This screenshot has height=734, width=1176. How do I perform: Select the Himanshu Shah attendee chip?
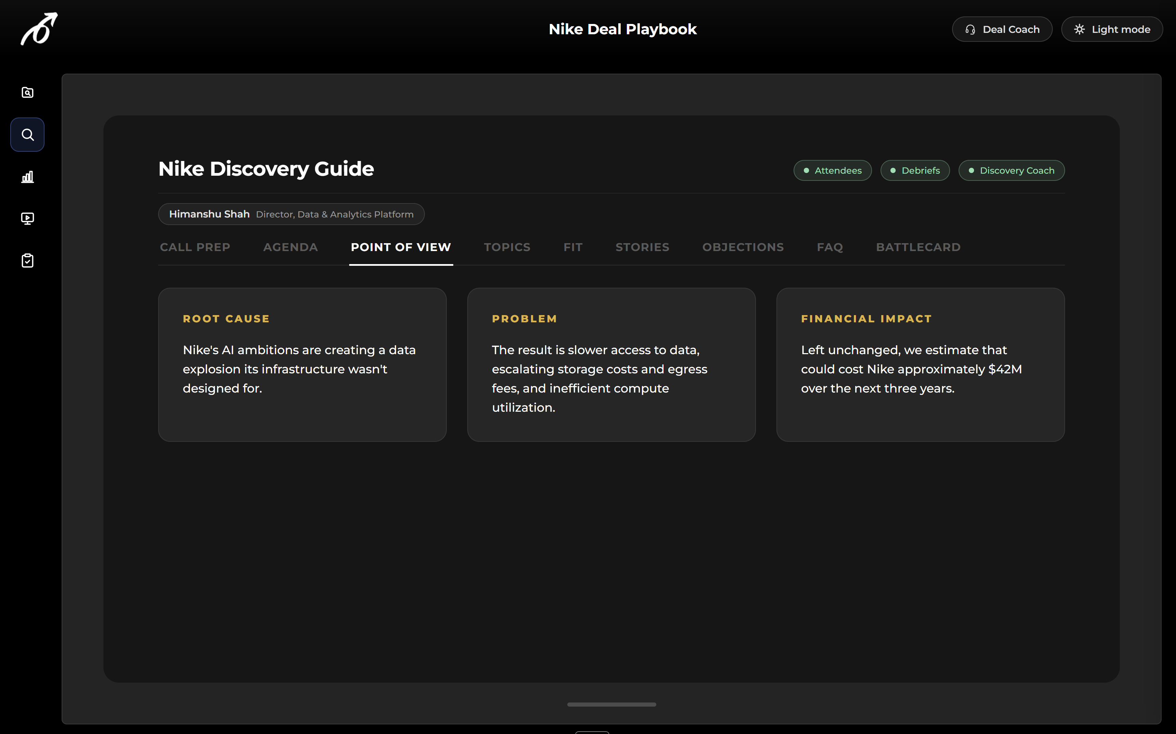coord(291,214)
